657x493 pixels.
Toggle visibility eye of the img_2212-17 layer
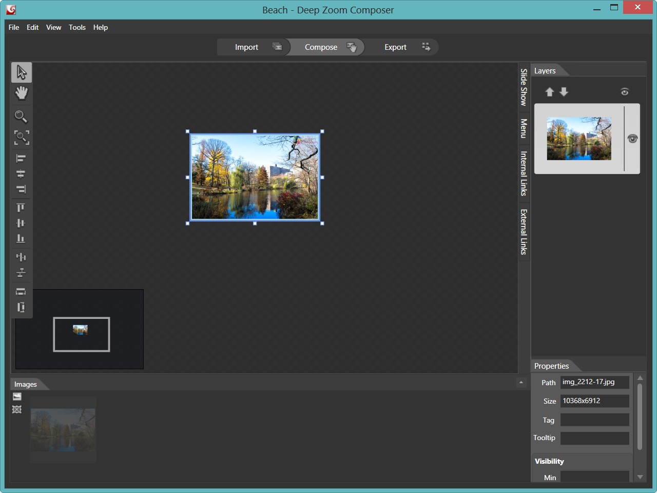[x=632, y=139]
